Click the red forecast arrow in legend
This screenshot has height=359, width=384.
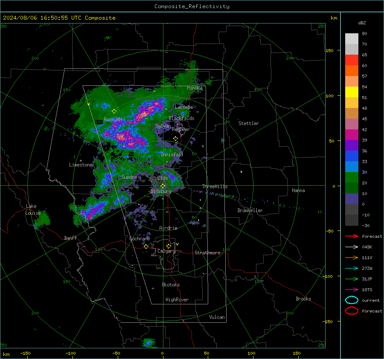point(352,236)
